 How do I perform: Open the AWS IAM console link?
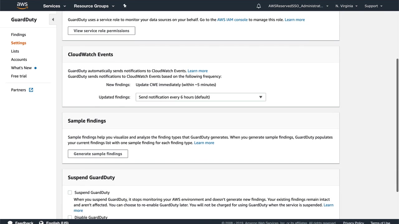coord(232,20)
